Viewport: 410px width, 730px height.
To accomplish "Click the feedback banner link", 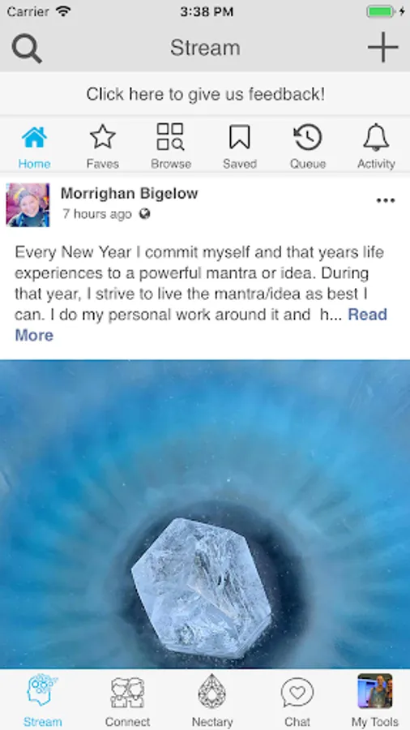I will click(x=205, y=95).
